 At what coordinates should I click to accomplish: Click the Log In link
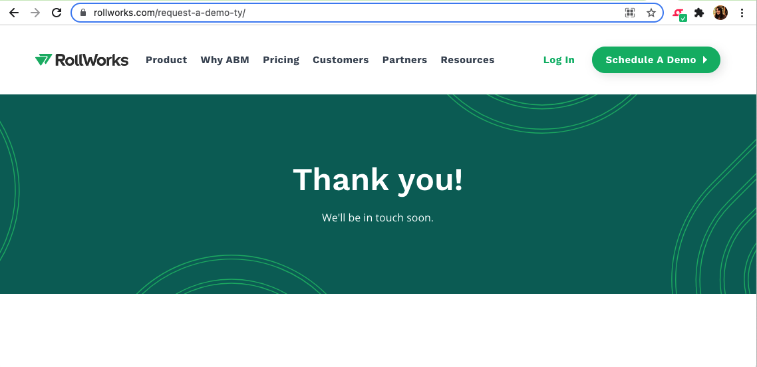click(559, 60)
